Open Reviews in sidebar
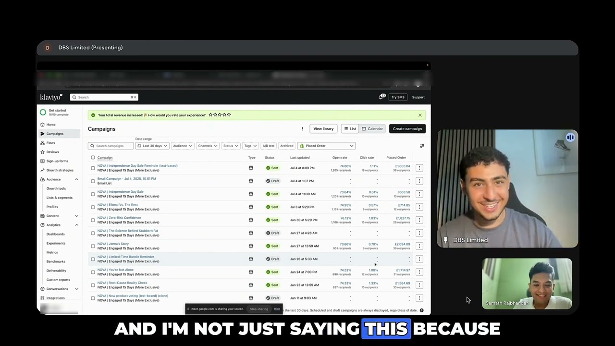 pyautogui.click(x=52, y=152)
